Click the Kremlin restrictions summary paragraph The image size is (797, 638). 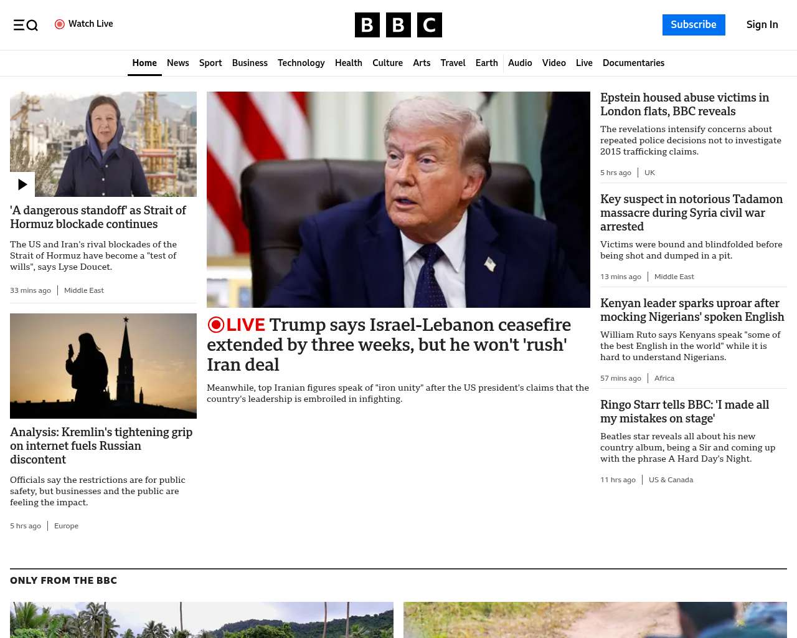pyautogui.click(x=98, y=491)
